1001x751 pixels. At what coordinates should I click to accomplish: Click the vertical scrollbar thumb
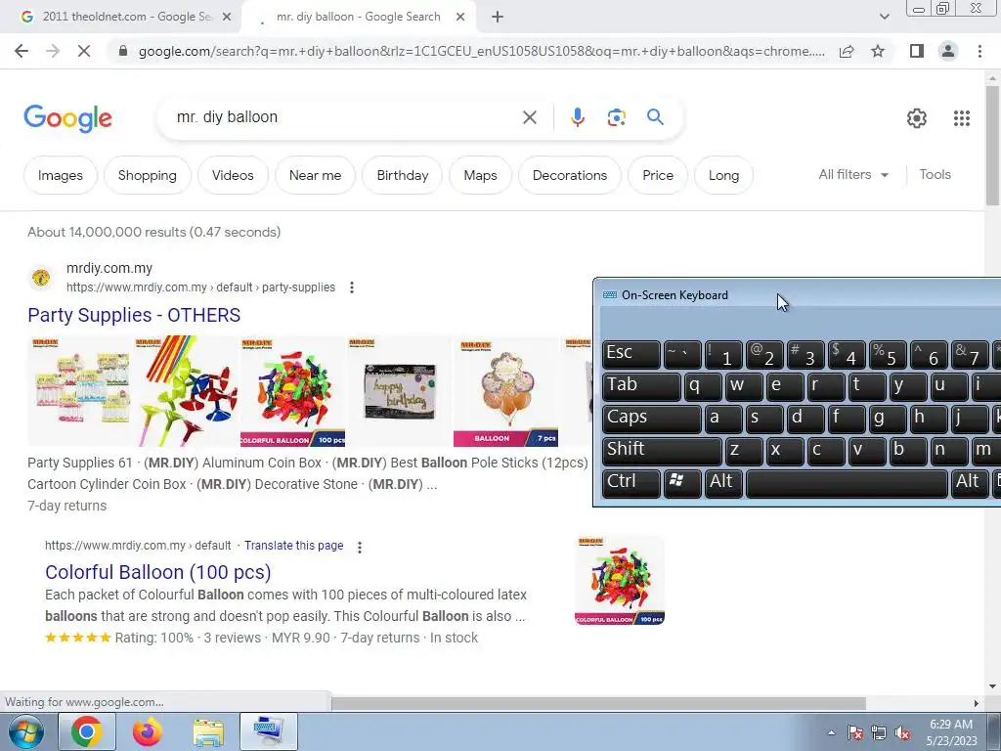[x=992, y=146]
